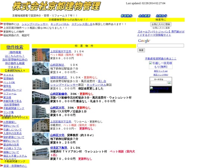This screenshot has width=224, height=168.
Task: Open the 城陽市枇杷庄 3LDK property thumbnail
Action: pos(41,83)
